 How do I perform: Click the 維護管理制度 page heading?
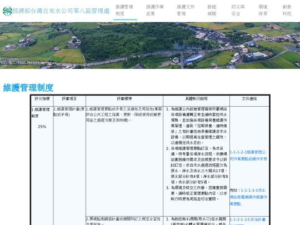pyautogui.click(x=28, y=88)
